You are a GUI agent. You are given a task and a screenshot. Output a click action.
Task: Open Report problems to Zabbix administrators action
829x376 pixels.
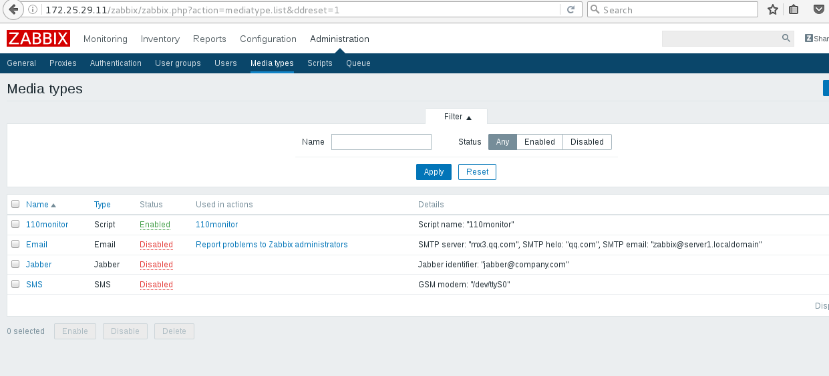(x=272, y=245)
